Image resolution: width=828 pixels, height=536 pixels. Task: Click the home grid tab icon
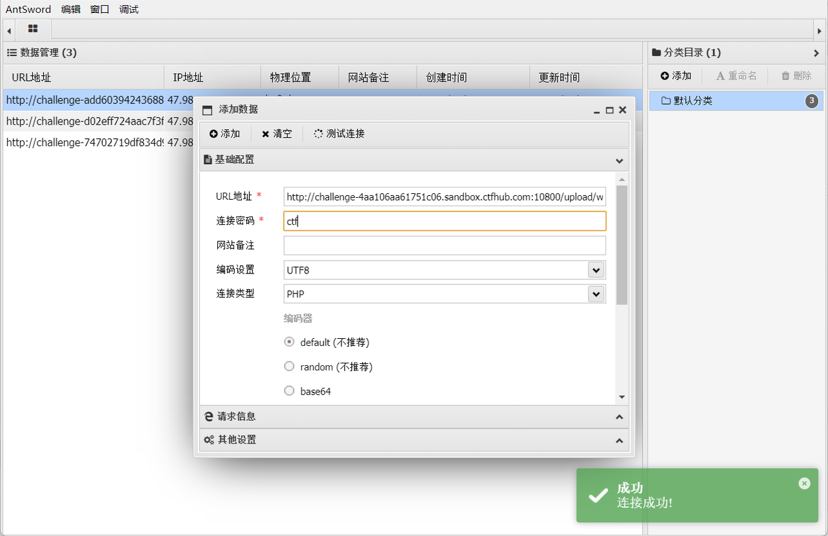tap(33, 29)
